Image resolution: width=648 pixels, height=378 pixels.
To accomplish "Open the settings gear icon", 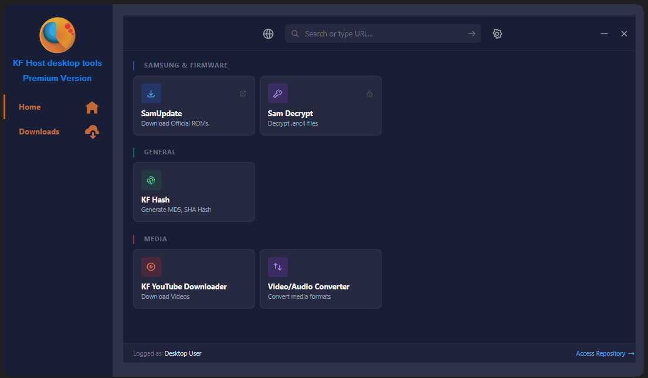I will (497, 33).
